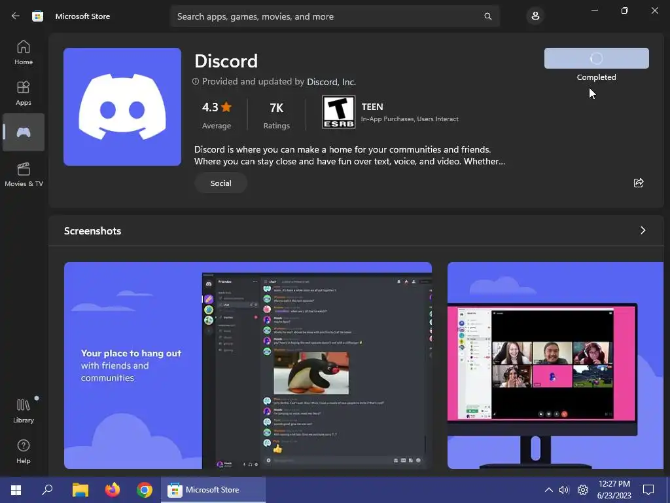The height and width of the screenshot is (503, 670).
Task: Click In-App Purchases, Users Interact text
Action: pyautogui.click(x=410, y=119)
